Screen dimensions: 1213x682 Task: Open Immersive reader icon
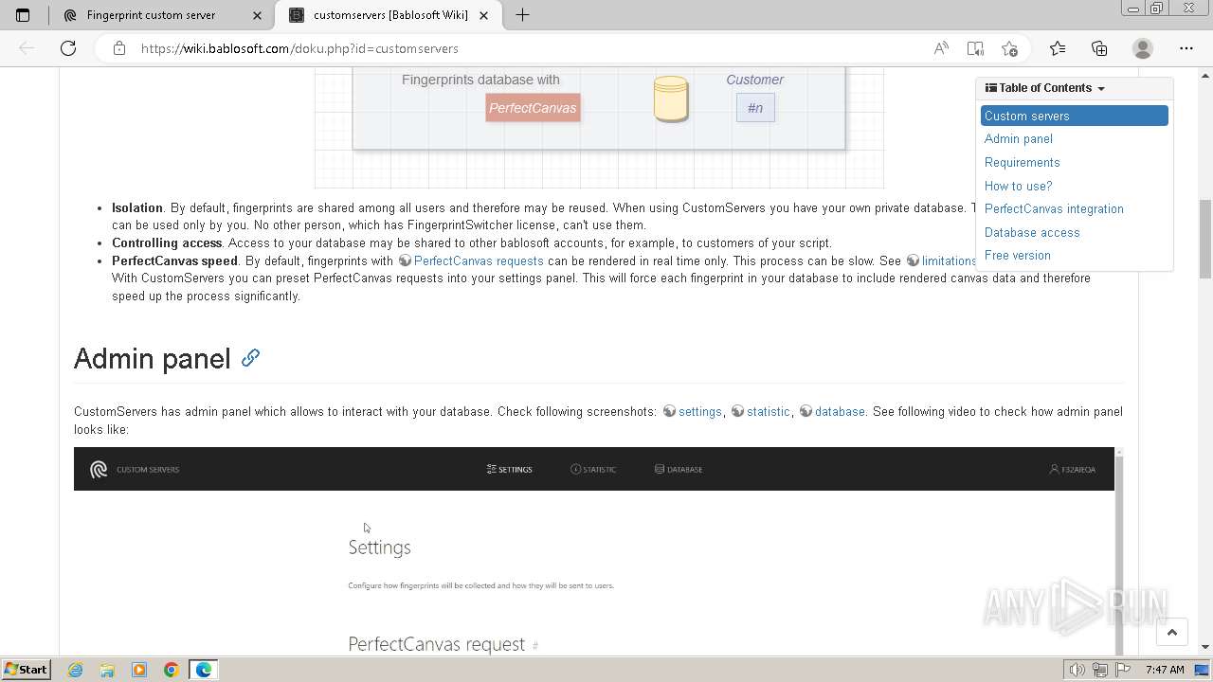975,48
